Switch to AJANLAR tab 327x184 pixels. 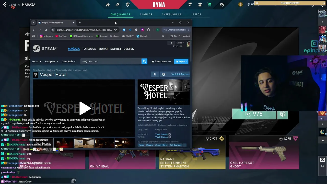(146, 15)
